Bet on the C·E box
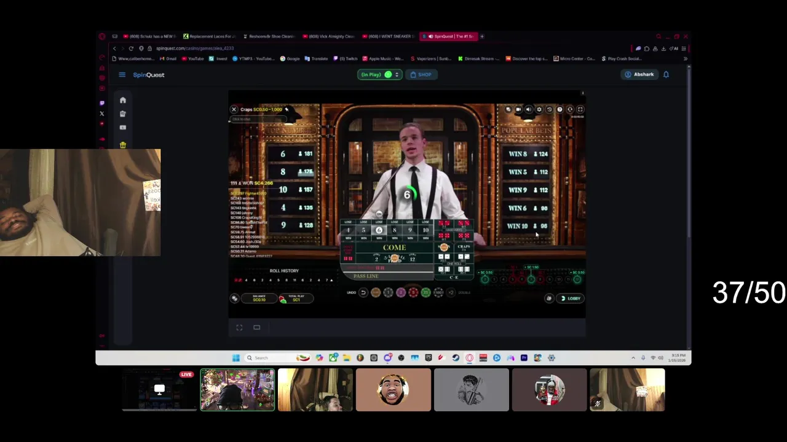This screenshot has width=787, height=442. click(454, 277)
